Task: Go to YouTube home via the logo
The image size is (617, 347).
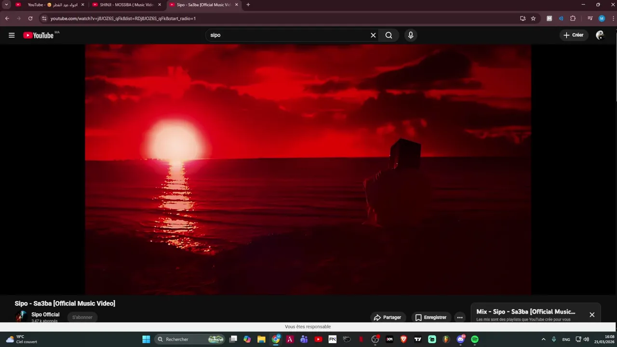Action: 38,35
